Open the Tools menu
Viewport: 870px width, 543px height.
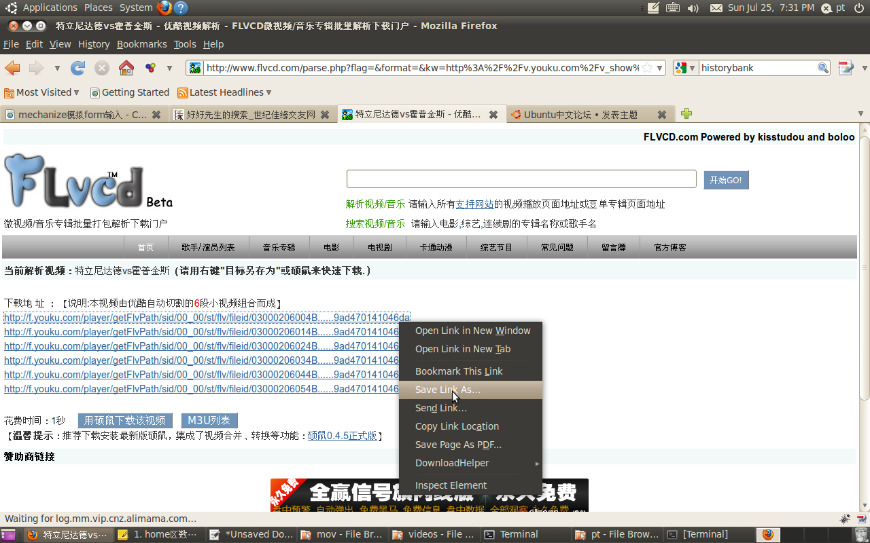[x=185, y=44]
